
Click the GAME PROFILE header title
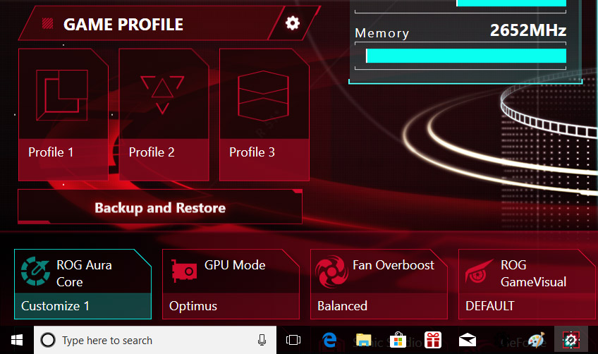tap(123, 25)
